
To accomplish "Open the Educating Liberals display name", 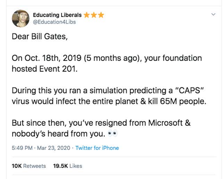I will (x=57, y=15).
